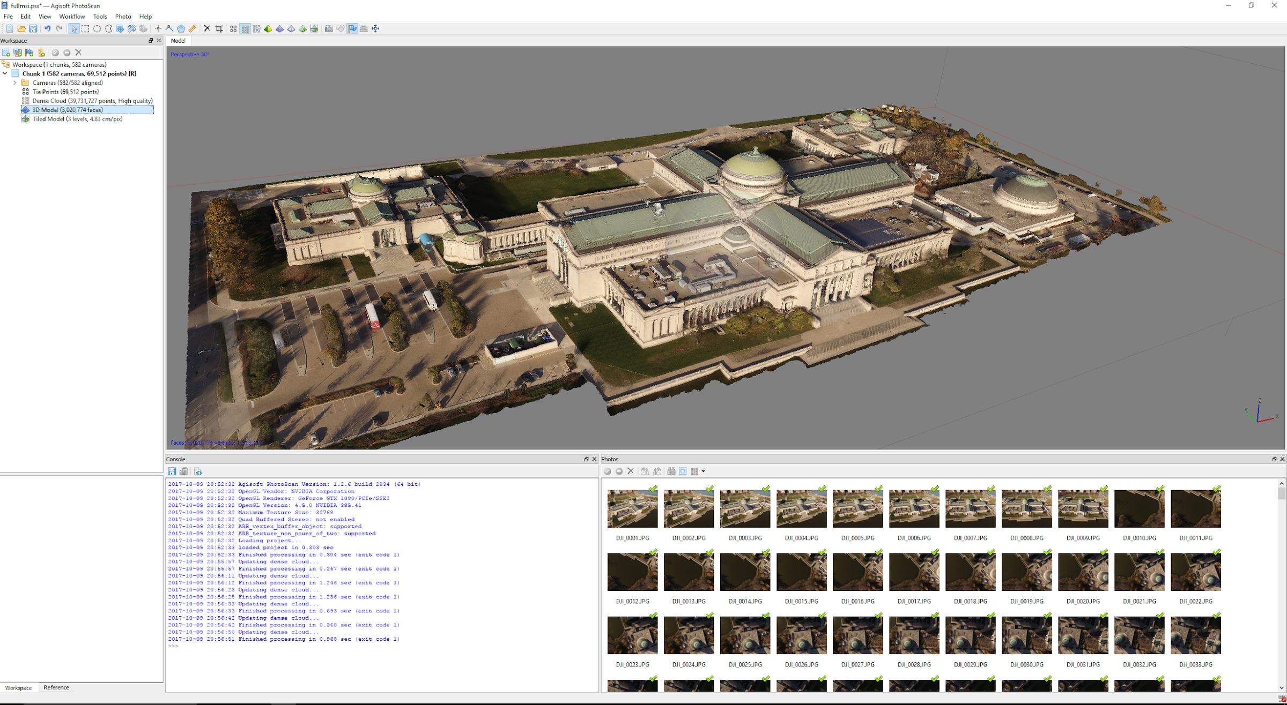The width and height of the screenshot is (1287, 705).
Task: Save the console log using its floppy icon
Action: tap(172, 471)
